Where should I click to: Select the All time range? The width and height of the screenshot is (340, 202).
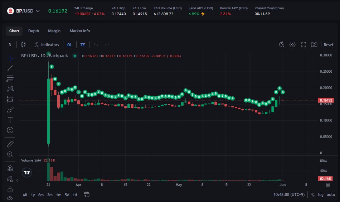tap(25, 195)
